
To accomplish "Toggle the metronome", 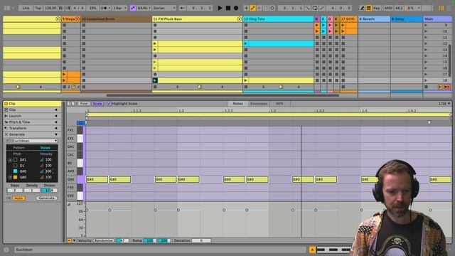I will (x=105, y=8).
